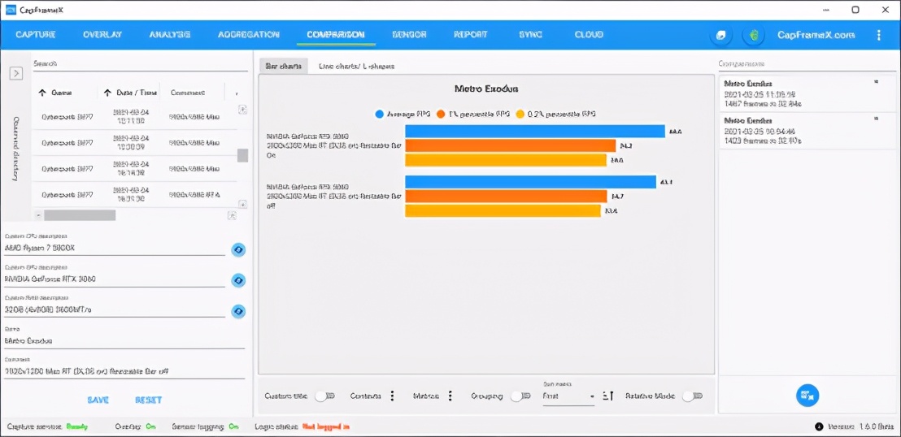Click the Search field above the record list
The width and height of the screenshot is (901, 437).
[140, 64]
